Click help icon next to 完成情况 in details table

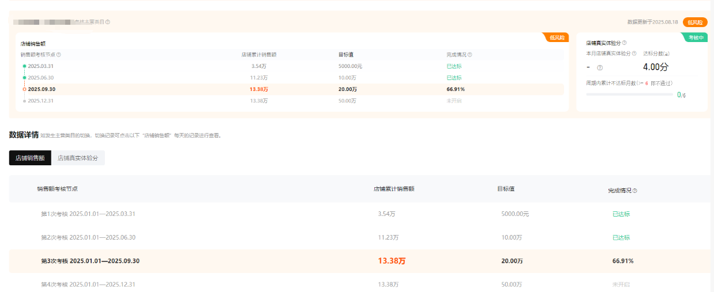point(635,190)
